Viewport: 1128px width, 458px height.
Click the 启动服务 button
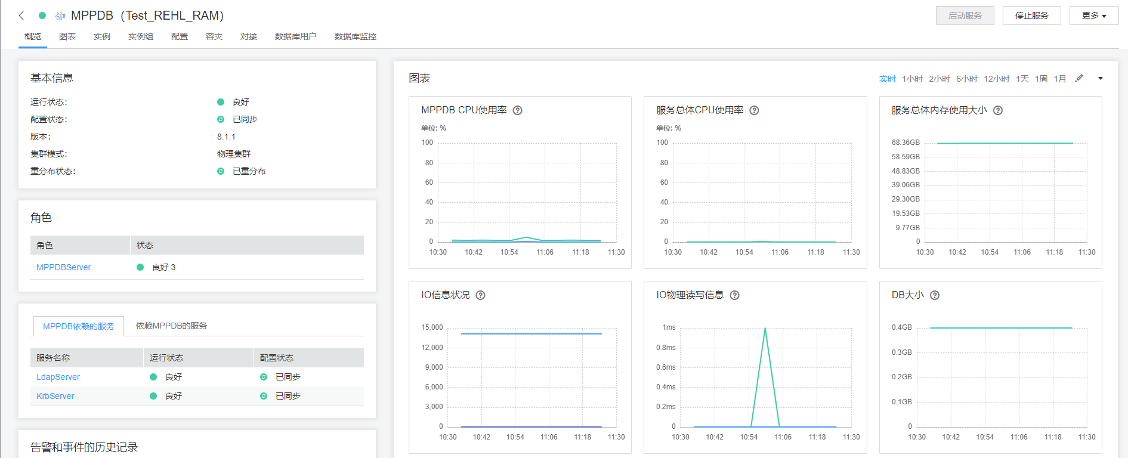pyautogui.click(x=965, y=16)
